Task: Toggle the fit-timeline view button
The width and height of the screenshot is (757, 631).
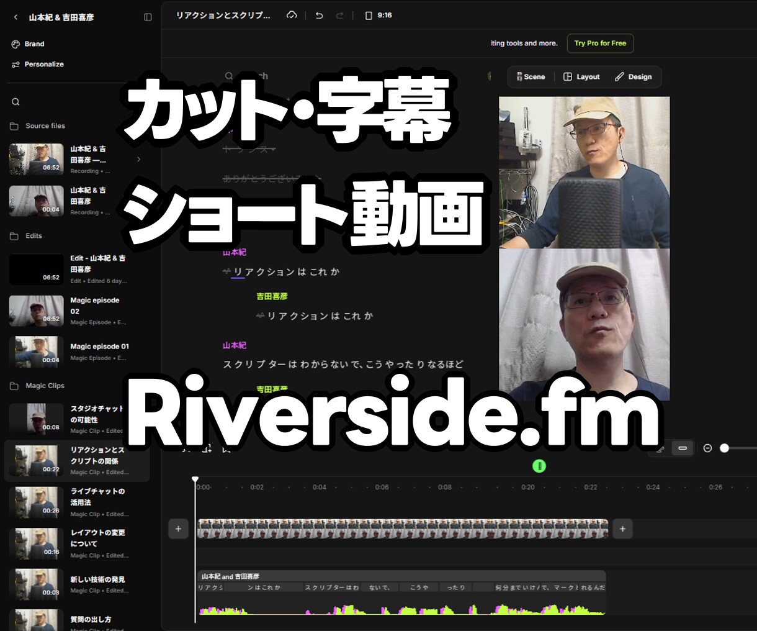Action: click(x=683, y=448)
